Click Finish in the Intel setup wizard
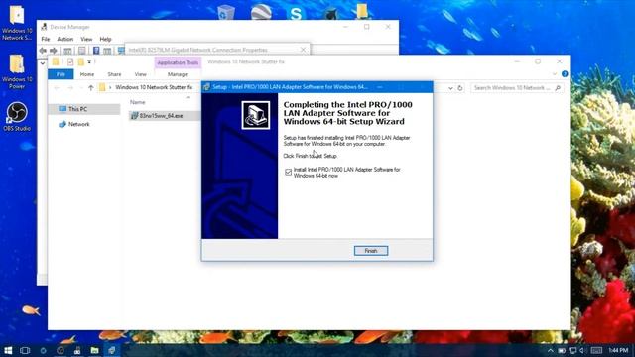This screenshot has width=635, height=357. coord(370,251)
